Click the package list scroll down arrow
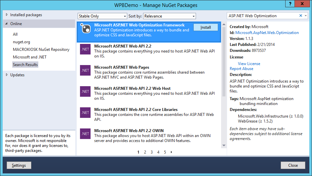This screenshot has height=176, width=312. (x=224, y=145)
